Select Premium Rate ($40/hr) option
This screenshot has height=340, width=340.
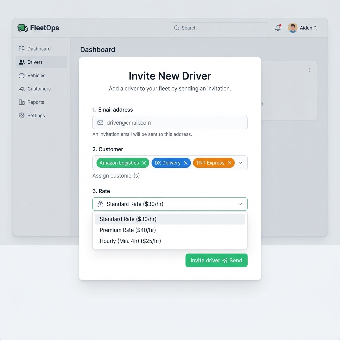click(x=170, y=230)
